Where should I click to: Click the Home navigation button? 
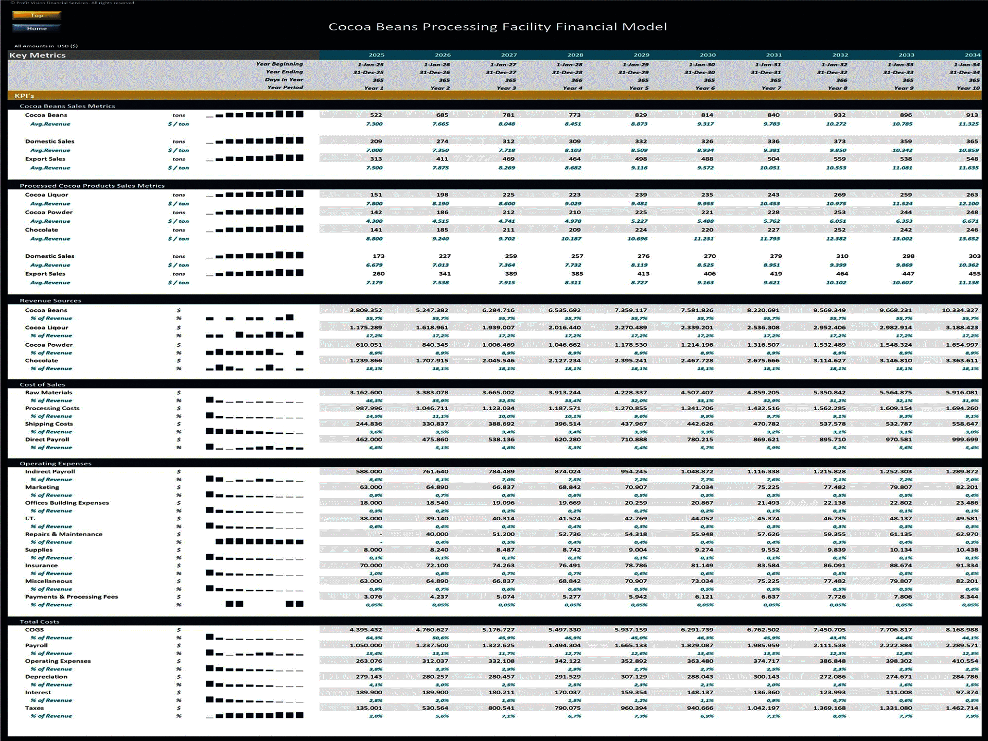tap(37, 28)
